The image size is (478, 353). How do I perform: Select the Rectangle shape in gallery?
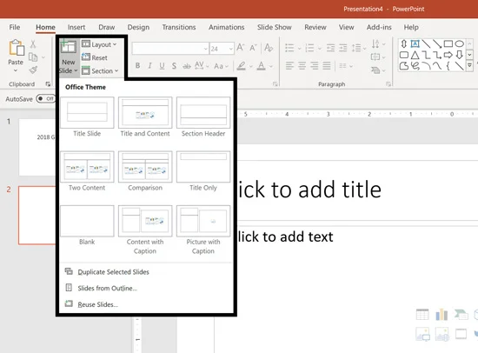448,44
